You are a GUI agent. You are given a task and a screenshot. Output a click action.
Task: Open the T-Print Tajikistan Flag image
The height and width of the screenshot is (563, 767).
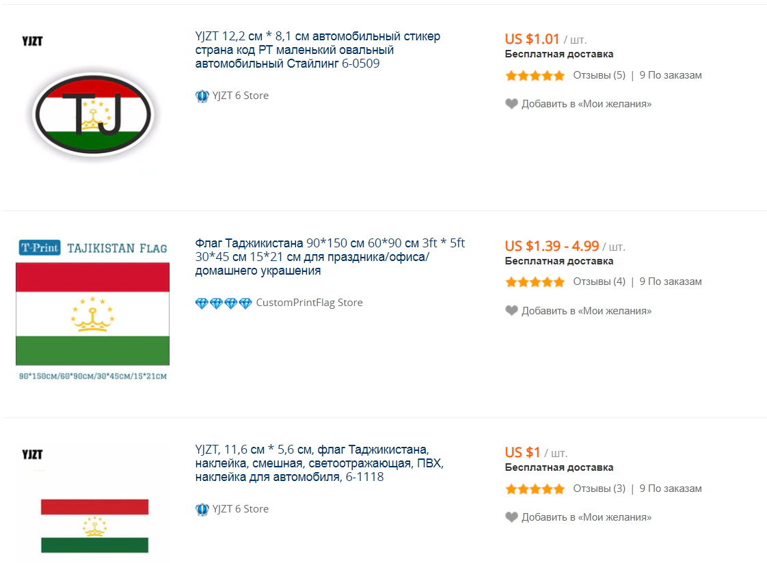[92, 311]
